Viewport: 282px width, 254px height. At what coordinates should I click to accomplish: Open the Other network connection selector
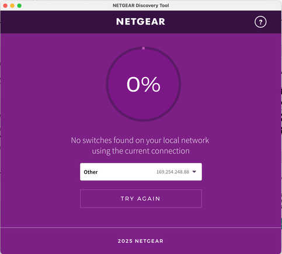pyautogui.click(x=141, y=172)
